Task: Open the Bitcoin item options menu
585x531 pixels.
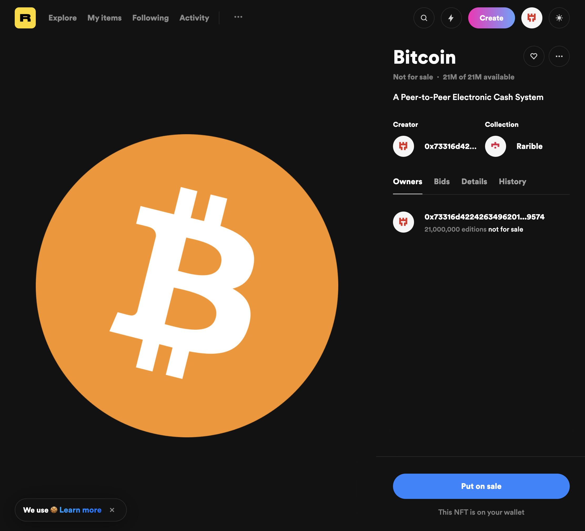Action: (559, 56)
